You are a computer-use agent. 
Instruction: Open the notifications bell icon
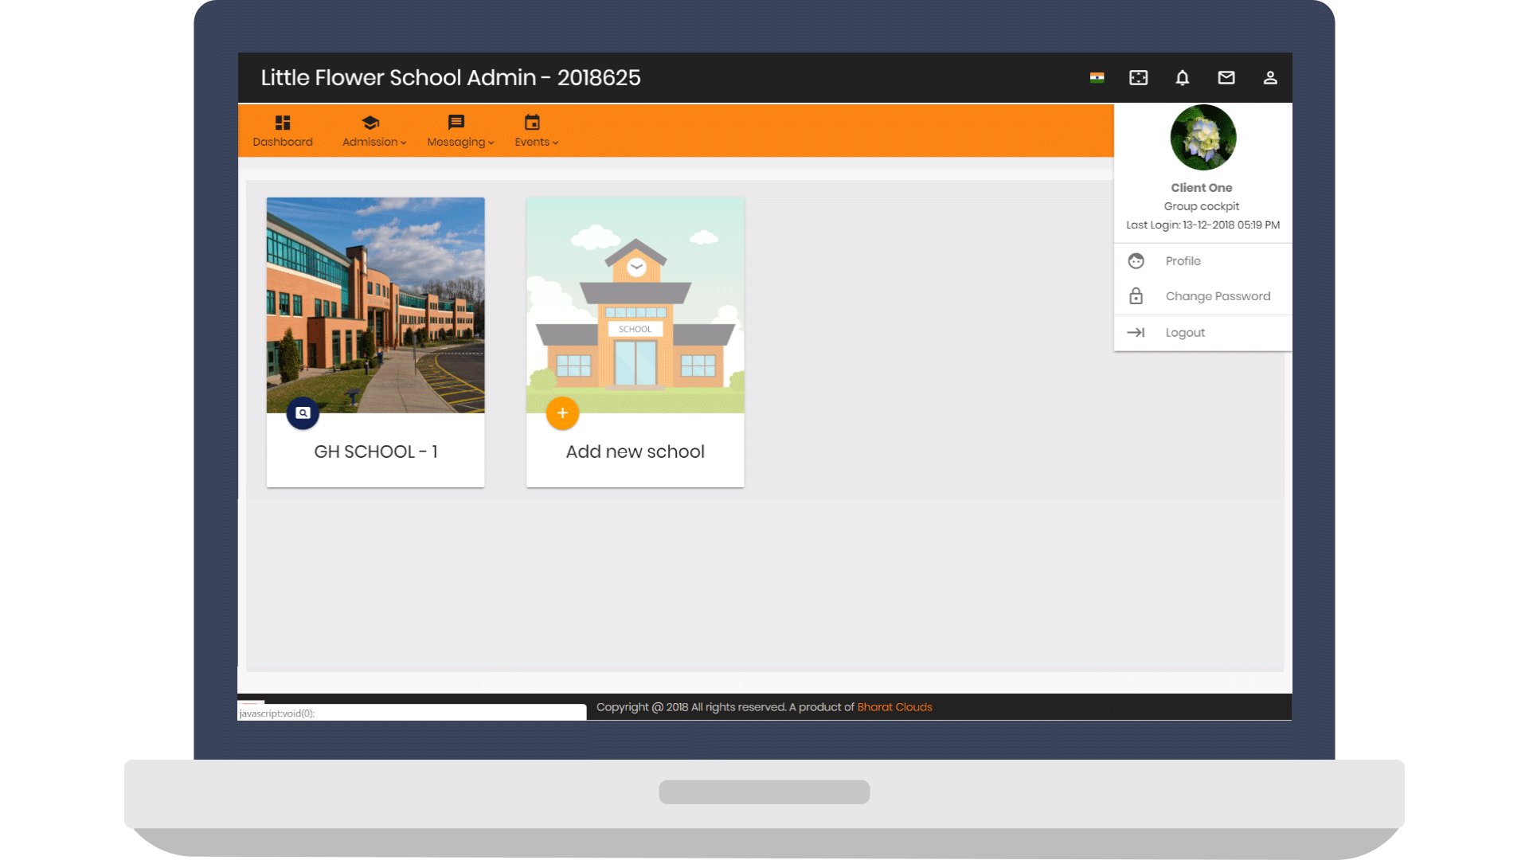pyautogui.click(x=1182, y=77)
